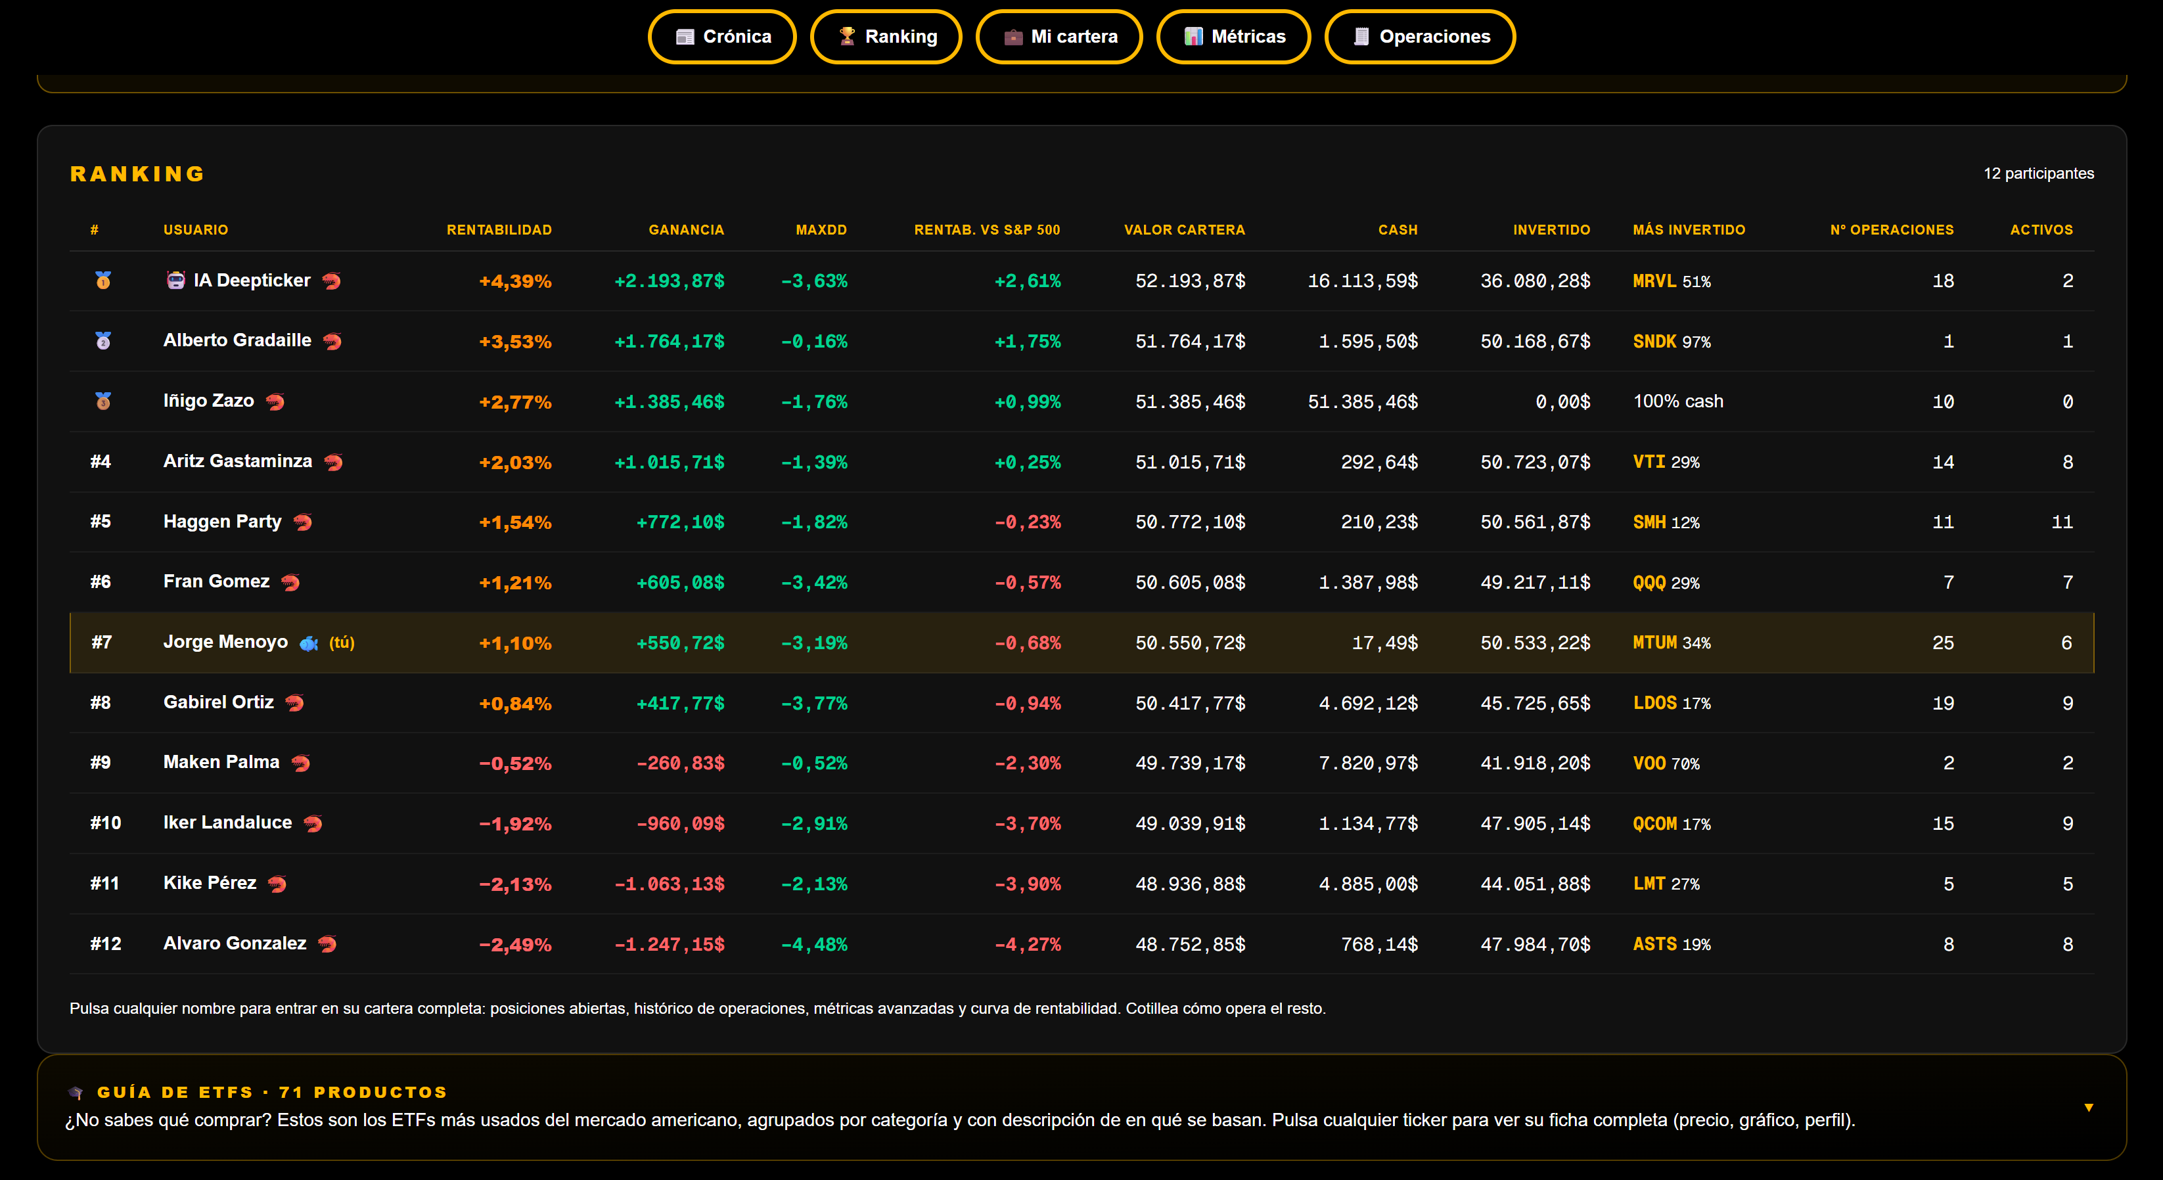
Task: Open Aritz Gastaminza's portfolio
Action: pyautogui.click(x=238, y=461)
